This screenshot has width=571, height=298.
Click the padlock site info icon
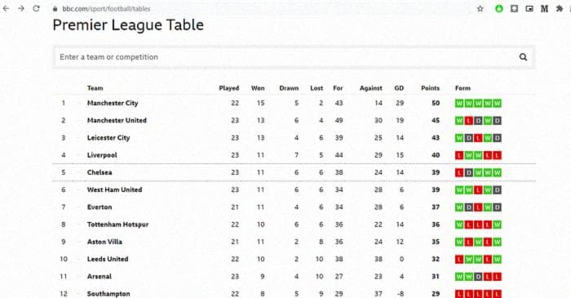(x=55, y=9)
